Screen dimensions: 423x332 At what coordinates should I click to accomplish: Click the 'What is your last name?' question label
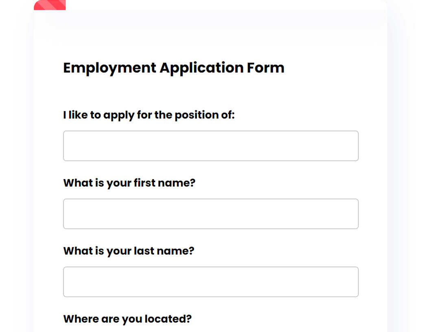pos(129,251)
